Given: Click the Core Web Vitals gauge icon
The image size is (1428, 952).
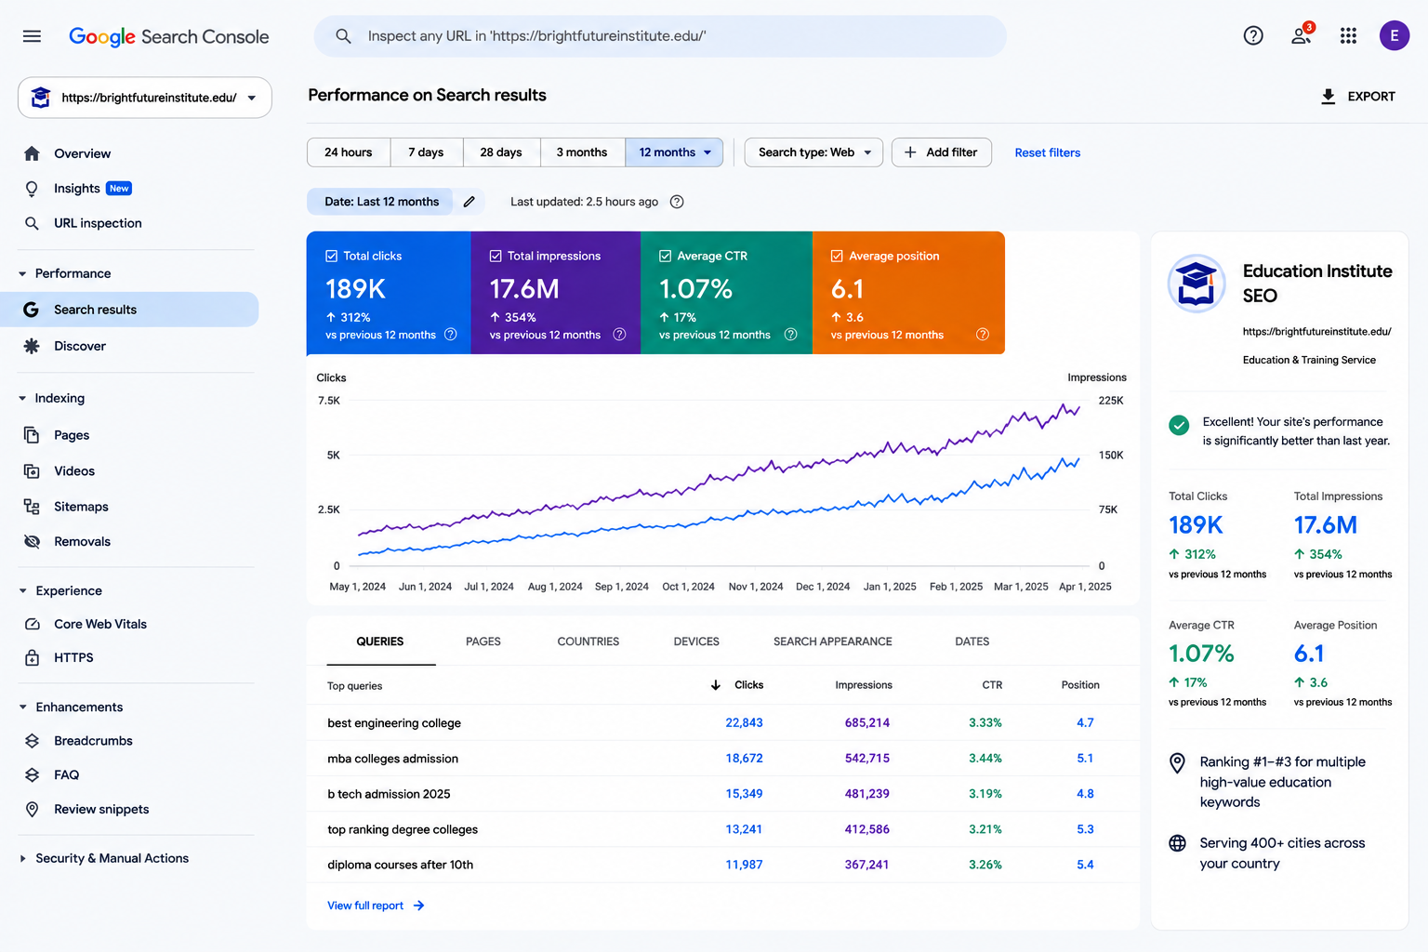Looking at the screenshot, I should 32,624.
